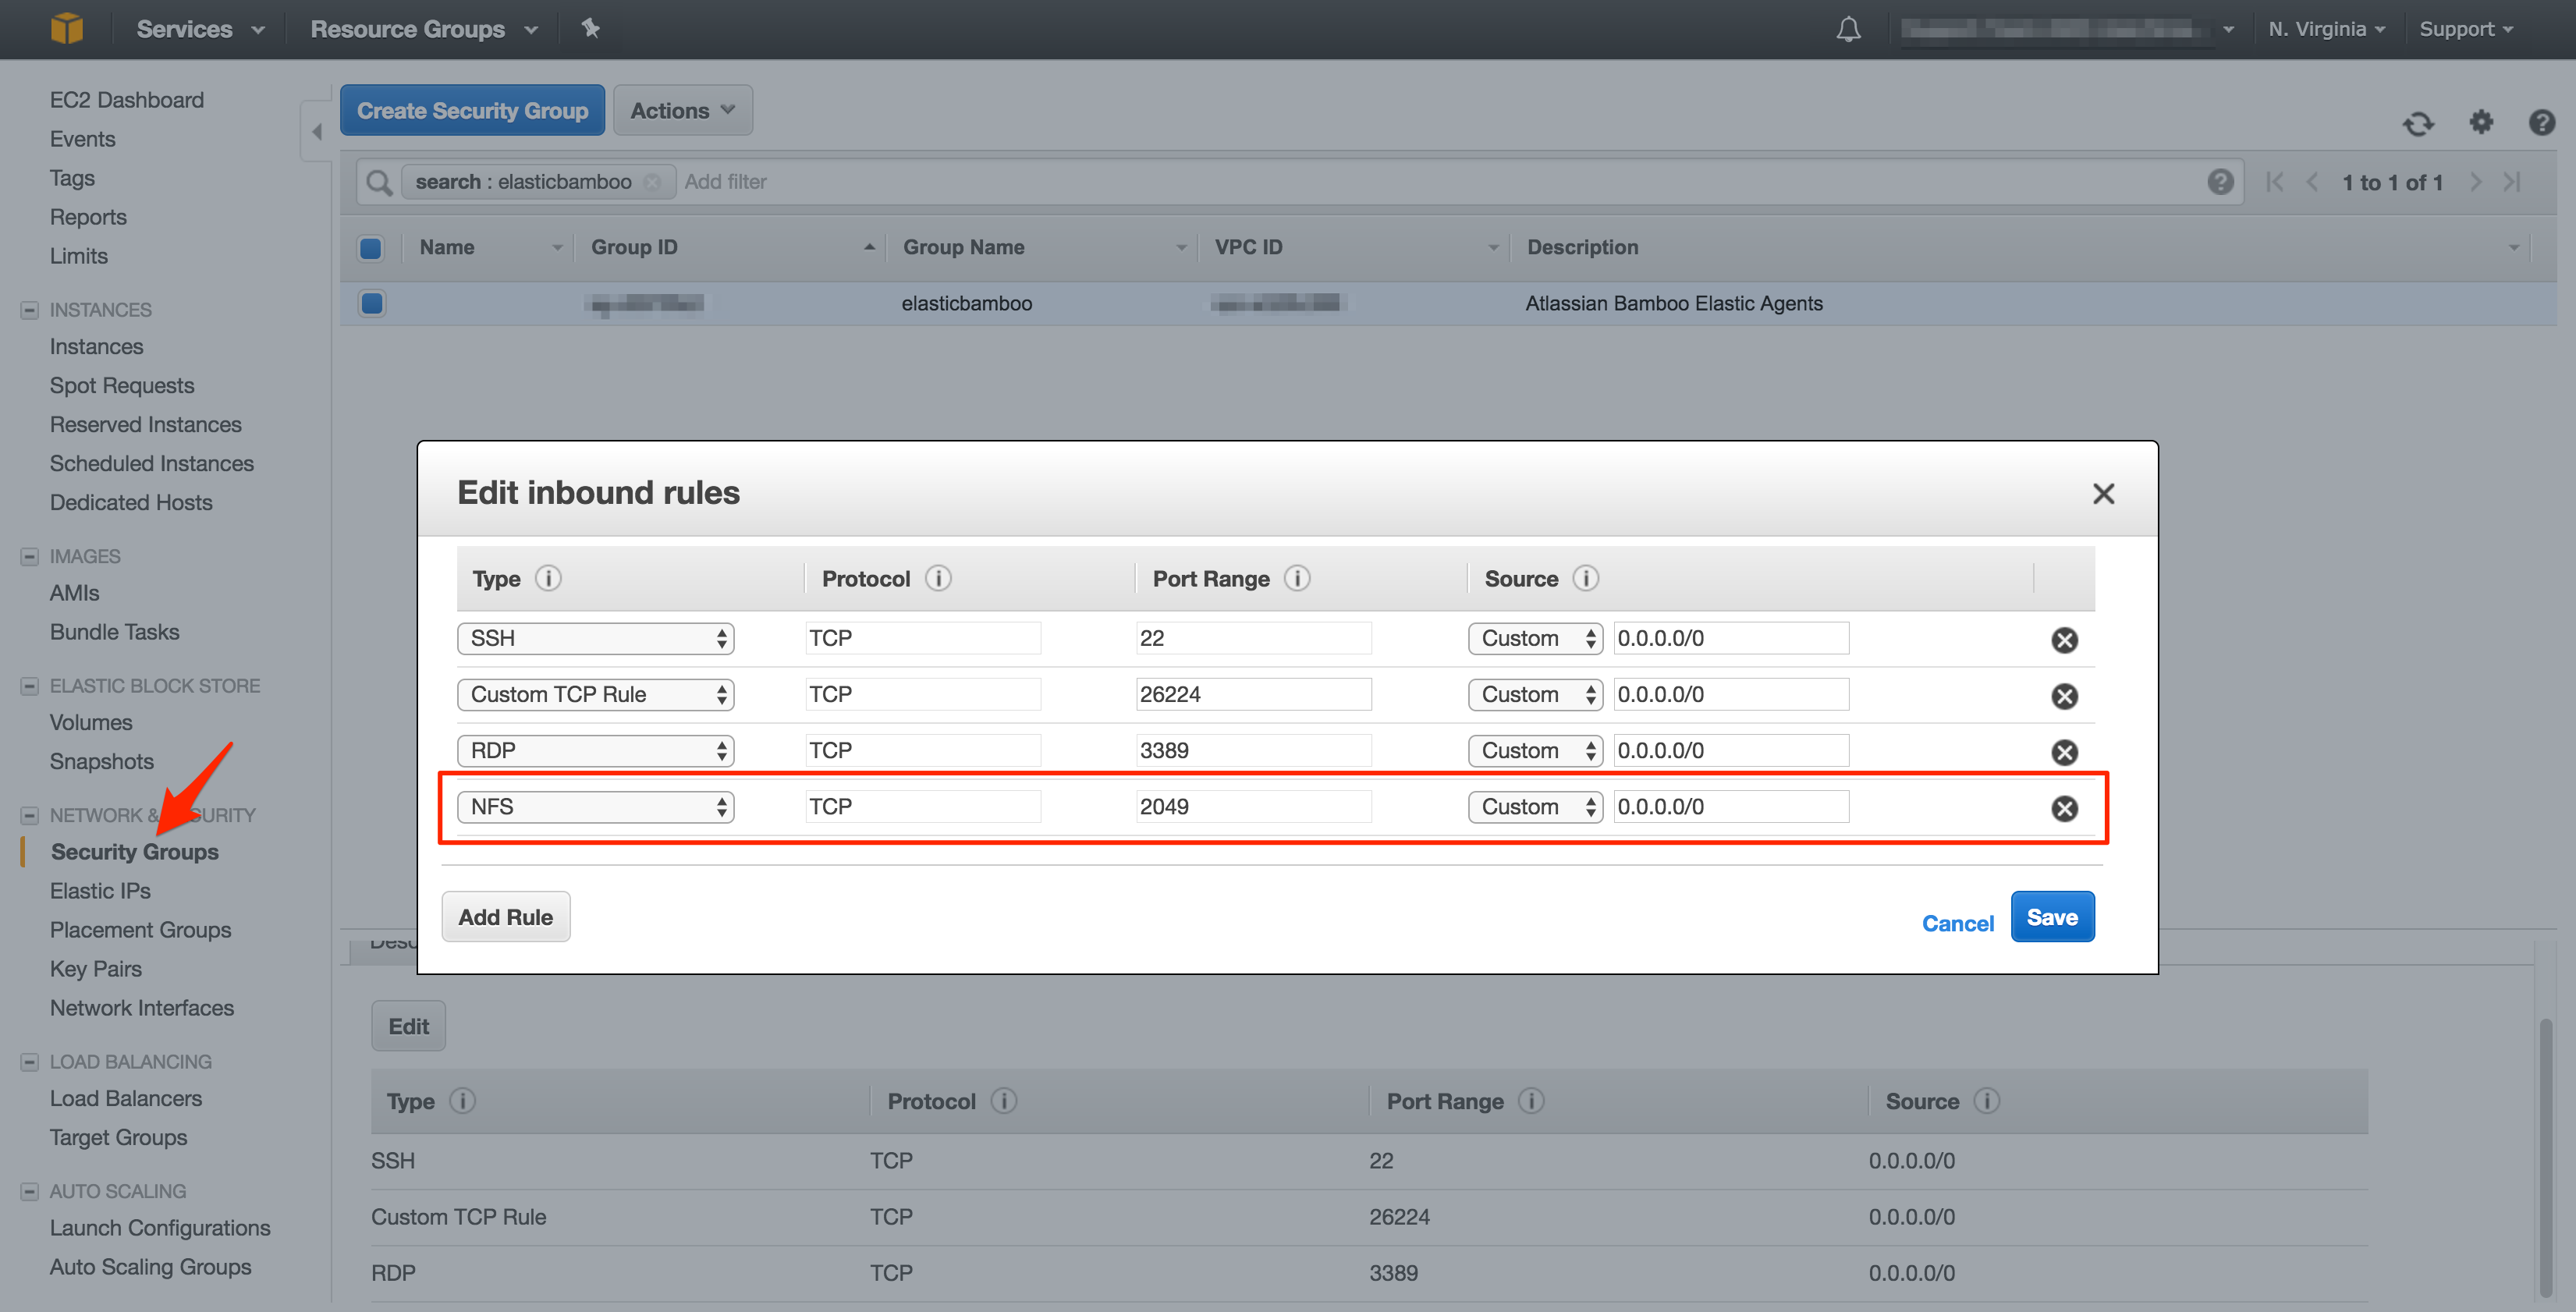Toggle the select-all header checkbox
The width and height of the screenshot is (2576, 1312).
pyautogui.click(x=371, y=248)
